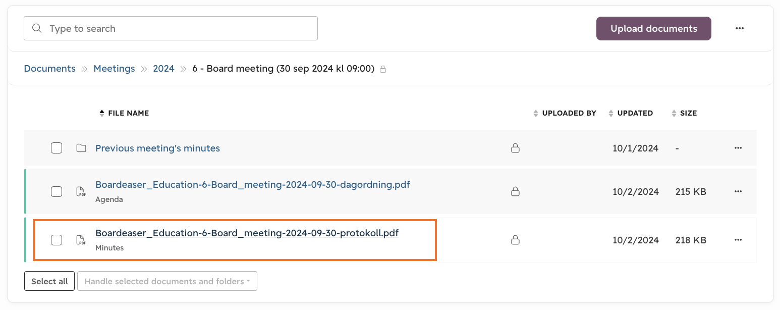The width and height of the screenshot is (780, 310).
Task: Click the Type to search field
Action: coord(171,28)
